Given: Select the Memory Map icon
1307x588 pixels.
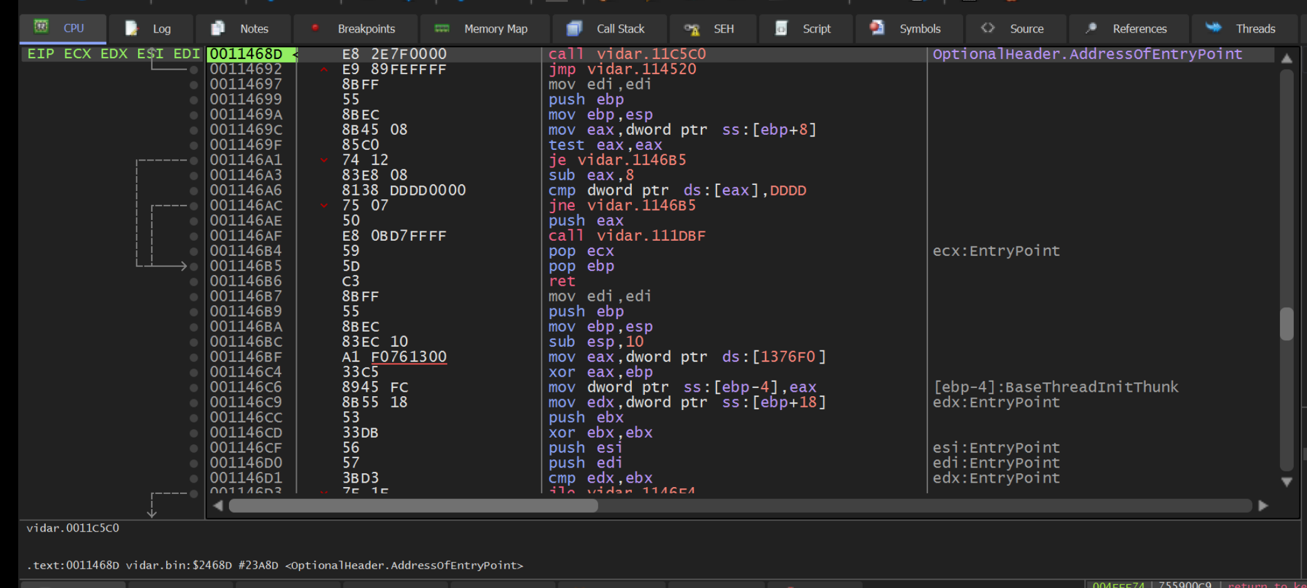Looking at the screenshot, I should click(x=441, y=28).
